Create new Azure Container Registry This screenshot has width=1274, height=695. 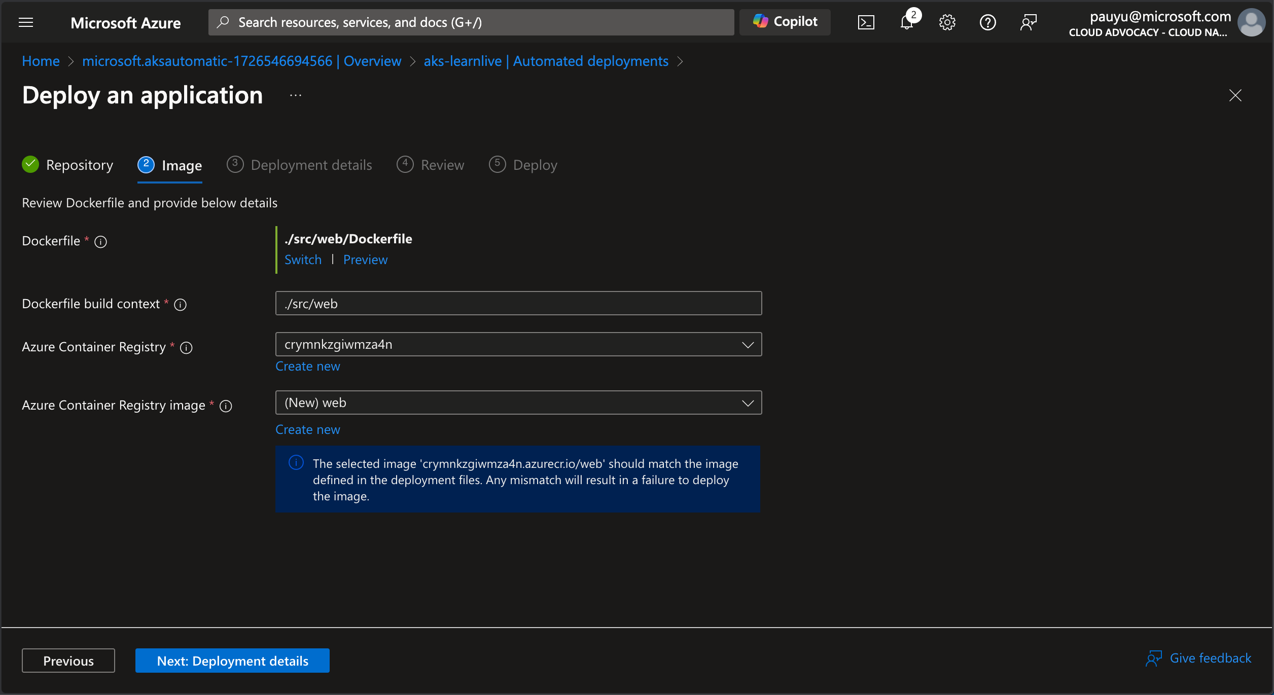coord(307,367)
